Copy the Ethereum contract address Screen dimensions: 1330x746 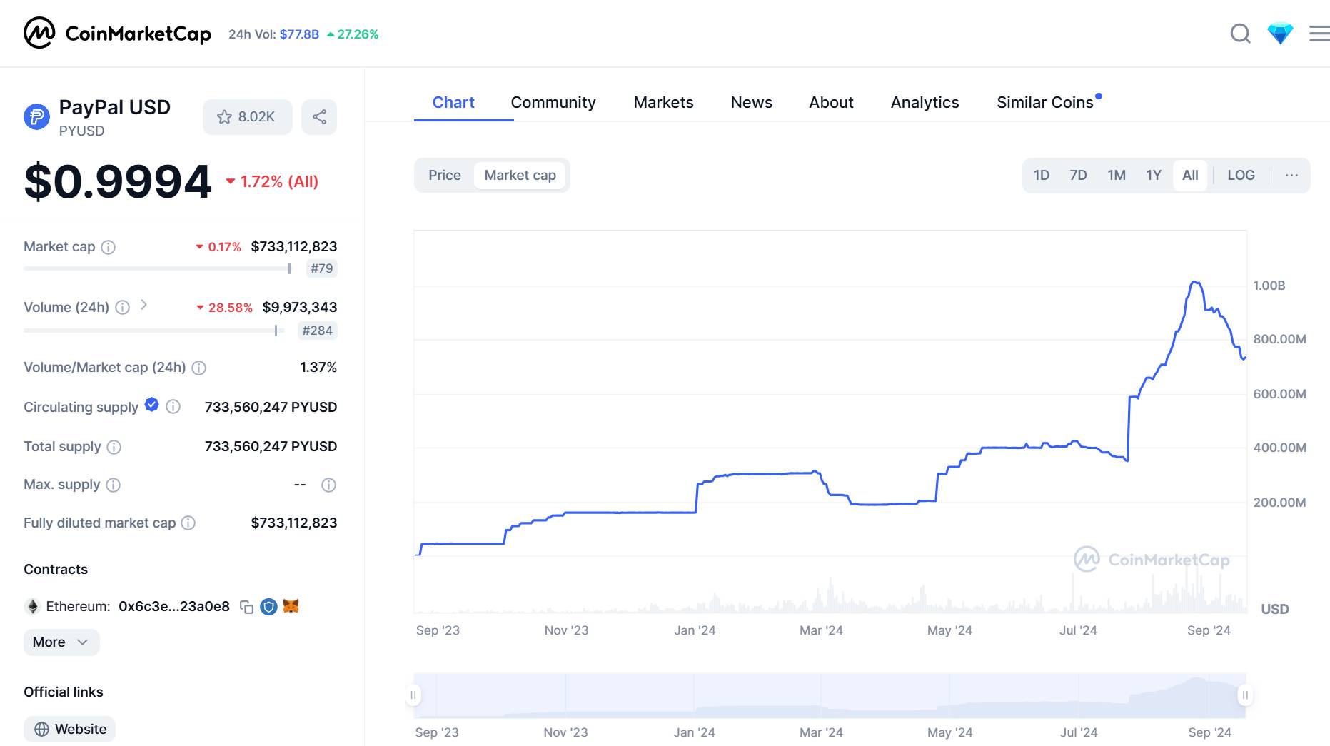(x=246, y=607)
